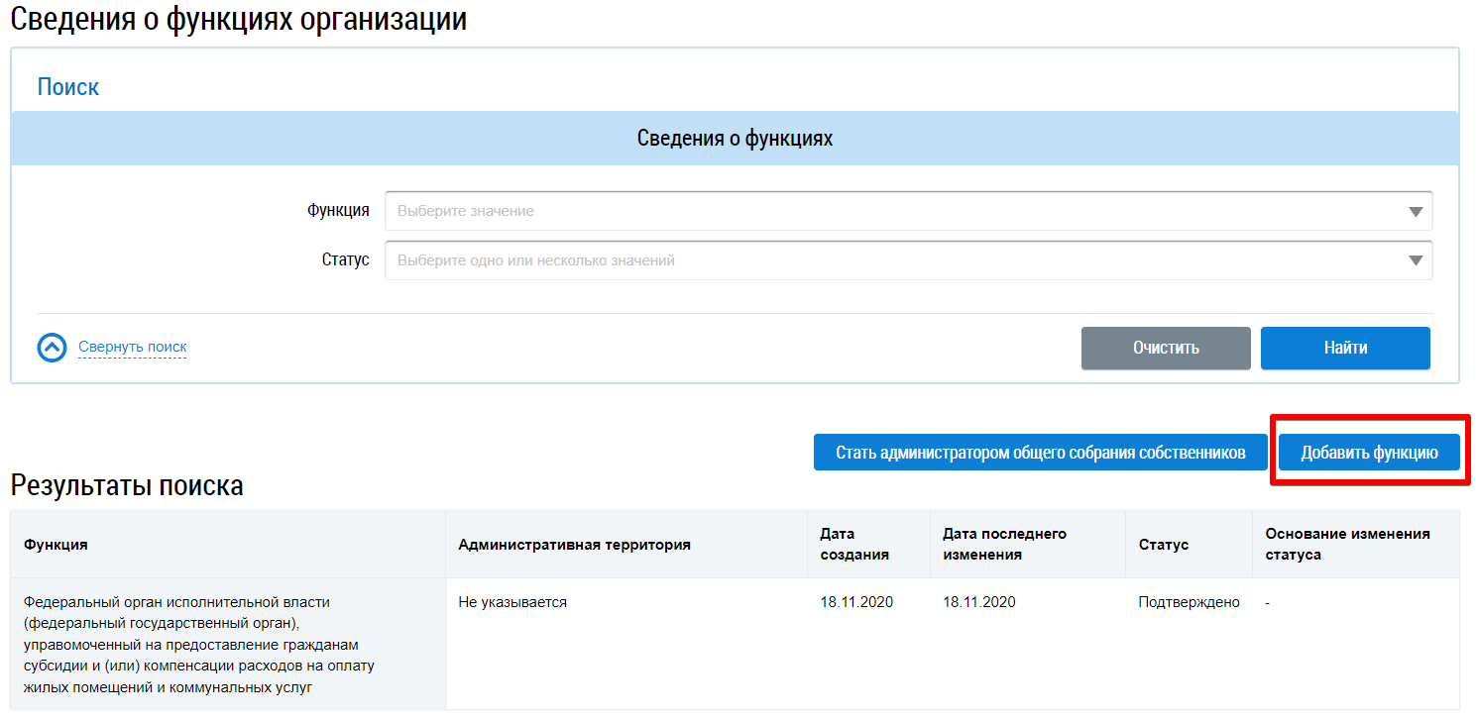Click the 'Административная территория' column header
This screenshot has height=720, width=1476.
click(x=574, y=545)
